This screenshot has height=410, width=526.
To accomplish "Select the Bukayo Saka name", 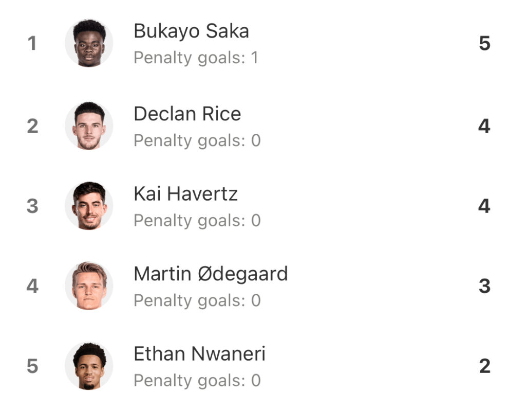I will 191,31.
